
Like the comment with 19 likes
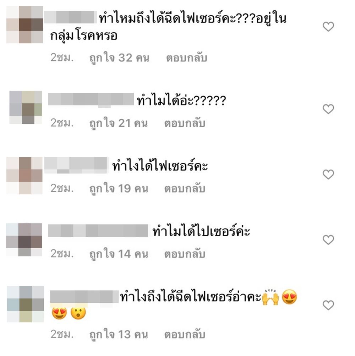(x=328, y=174)
